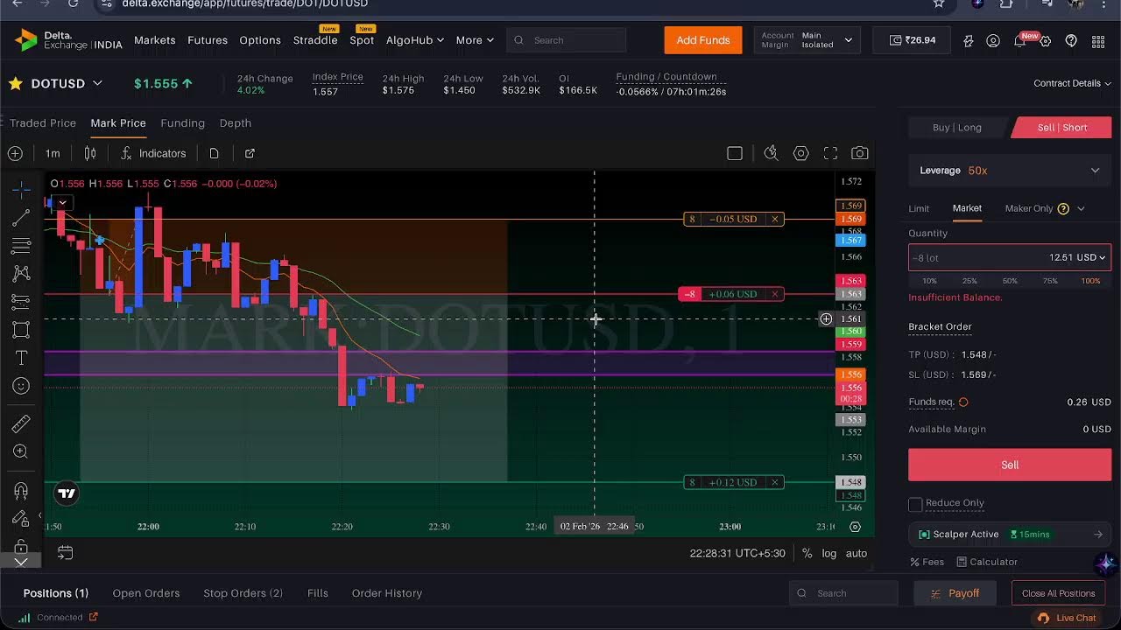
Task: Open the emoji icons tool
Action: (x=21, y=386)
